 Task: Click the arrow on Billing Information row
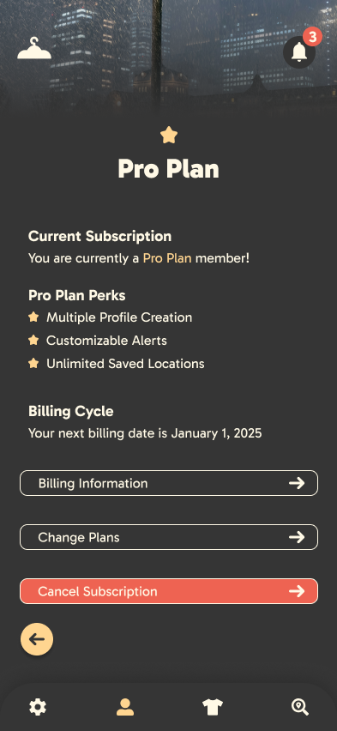click(x=297, y=483)
